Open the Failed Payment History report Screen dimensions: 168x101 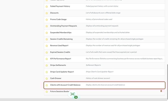(60, 6)
